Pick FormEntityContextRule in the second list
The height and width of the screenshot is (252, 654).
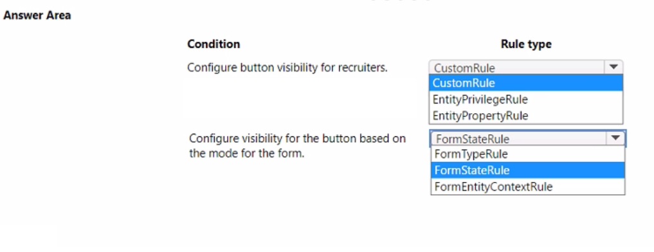click(x=527, y=186)
